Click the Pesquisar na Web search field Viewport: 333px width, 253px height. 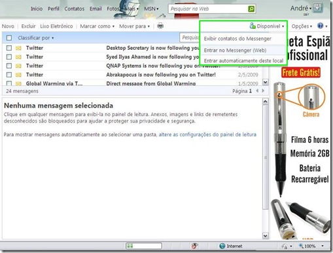coord(208,9)
